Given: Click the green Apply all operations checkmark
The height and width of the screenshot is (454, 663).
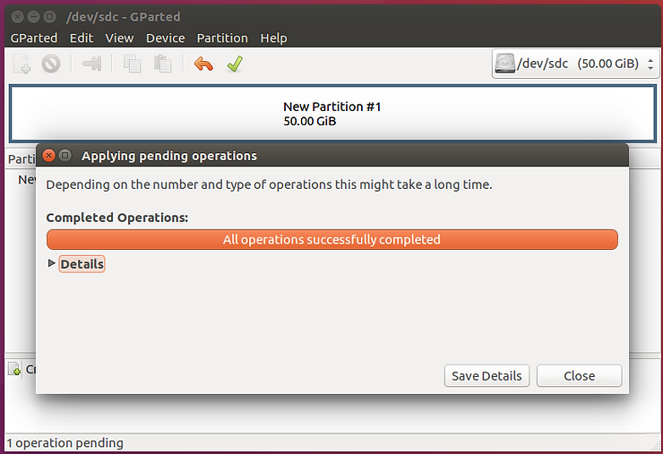Looking at the screenshot, I should click(x=235, y=64).
